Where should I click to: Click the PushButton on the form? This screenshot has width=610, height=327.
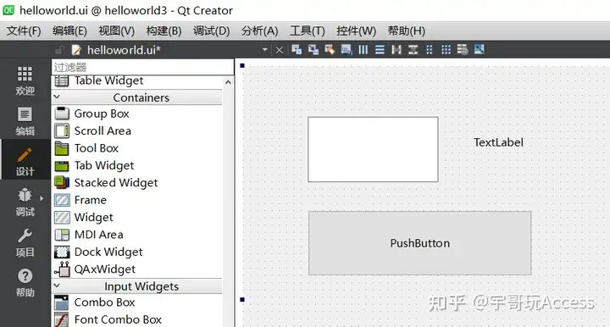tap(419, 243)
